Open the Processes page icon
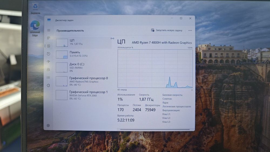This screenshot has width=270, height=152. click(x=49, y=38)
